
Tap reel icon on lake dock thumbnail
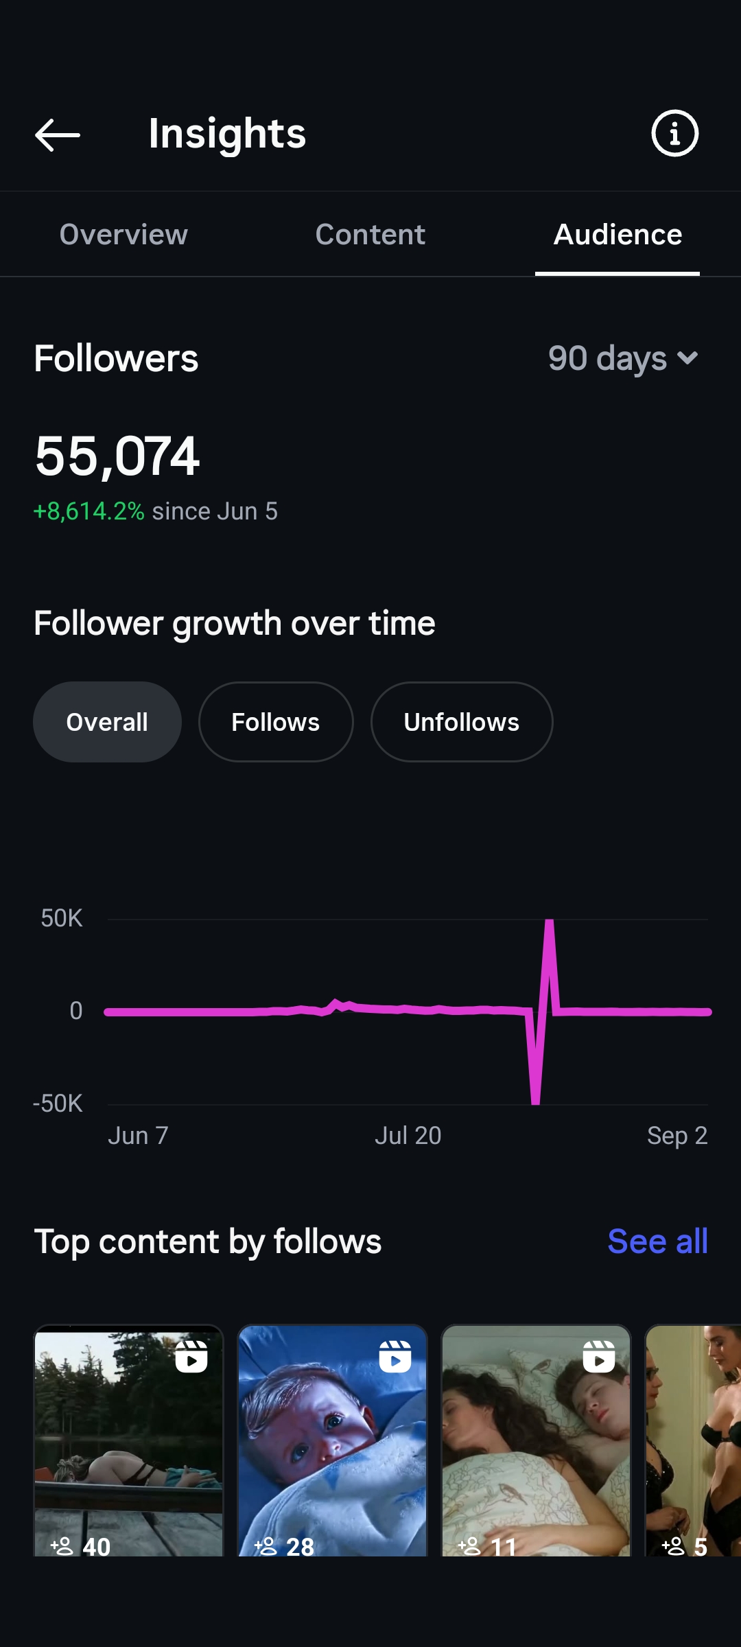(x=191, y=1356)
